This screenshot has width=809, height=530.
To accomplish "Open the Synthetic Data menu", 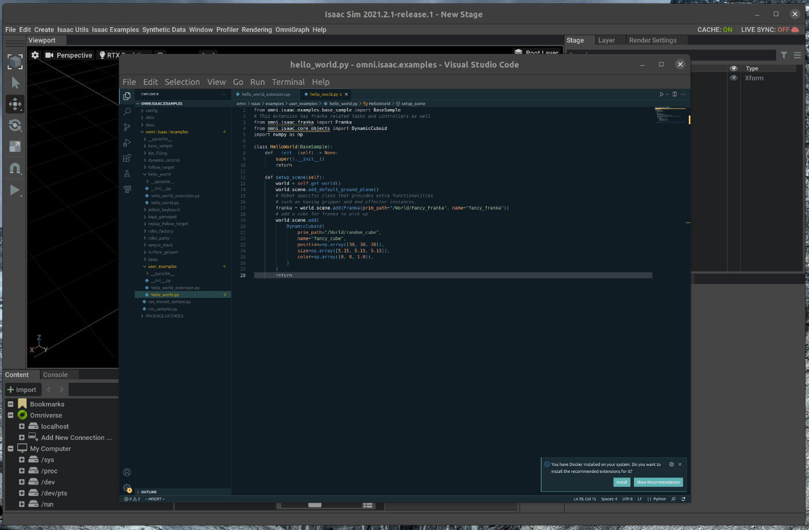I will 164,29.
